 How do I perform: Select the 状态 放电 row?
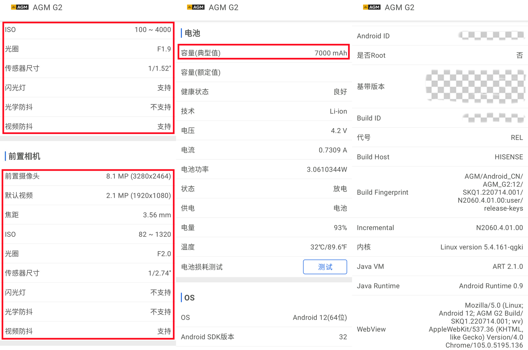click(x=264, y=189)
